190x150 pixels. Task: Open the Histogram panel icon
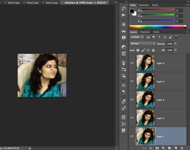123,31
